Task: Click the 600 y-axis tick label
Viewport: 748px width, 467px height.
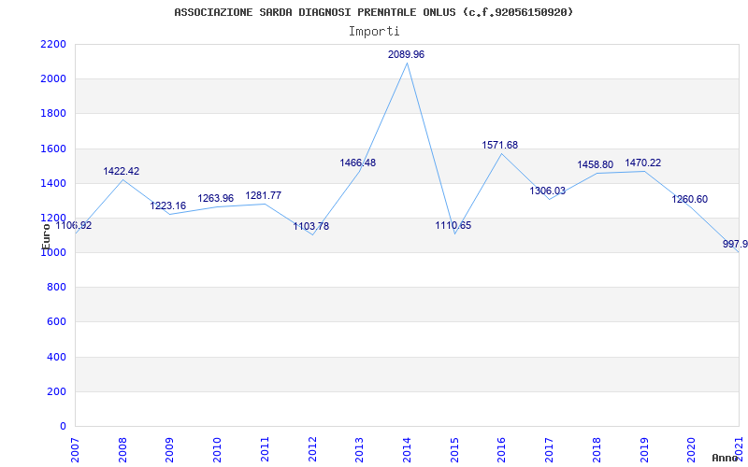Action: click(56, 322)
